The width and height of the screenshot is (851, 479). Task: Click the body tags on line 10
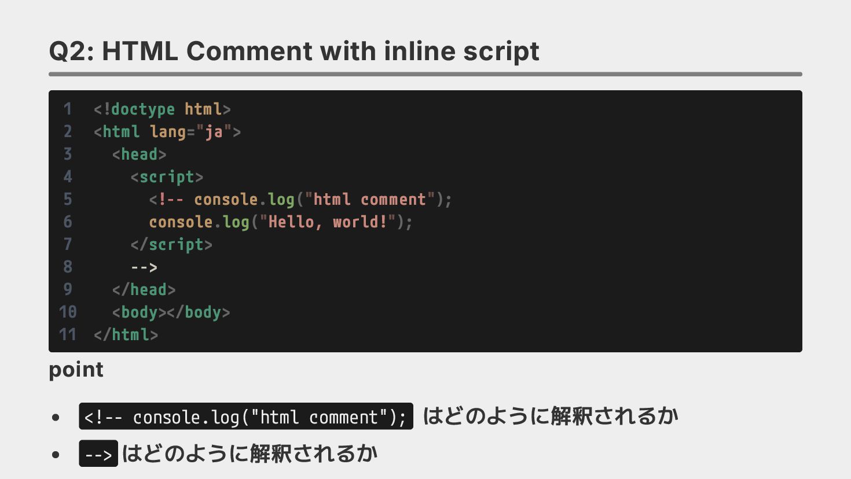pos(171,312)
